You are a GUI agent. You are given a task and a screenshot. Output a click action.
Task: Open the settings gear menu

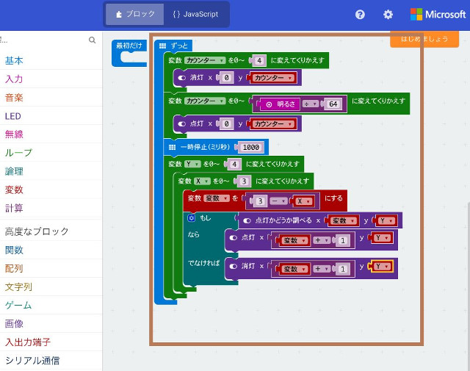388,15
